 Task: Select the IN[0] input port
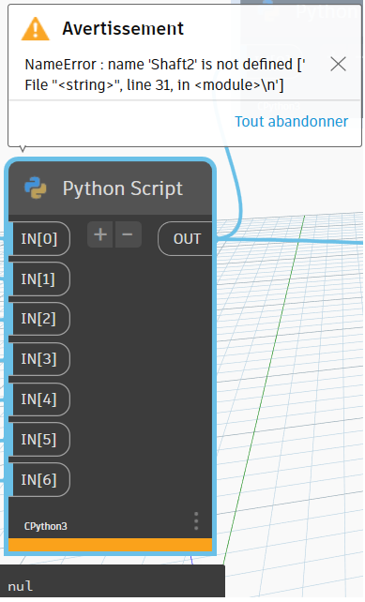point(38,239)
